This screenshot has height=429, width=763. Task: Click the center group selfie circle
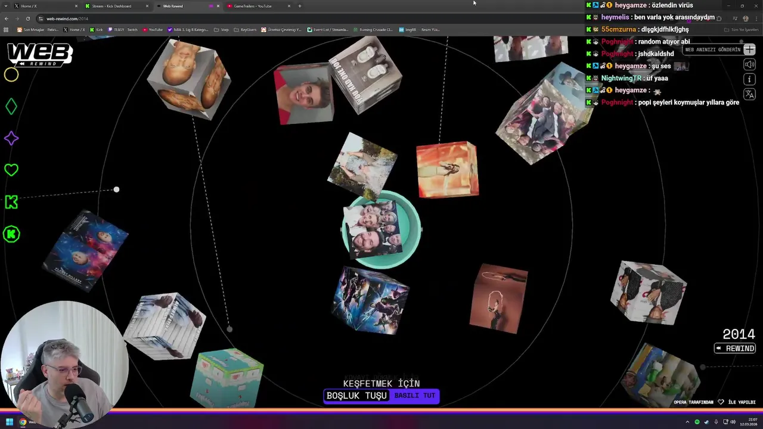pos(381,229)
